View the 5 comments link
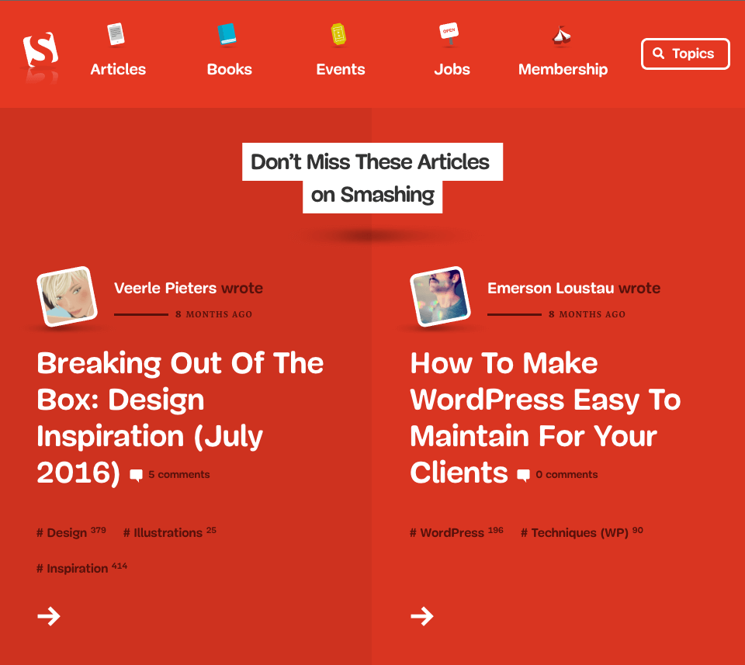 (x=178, y=474)
